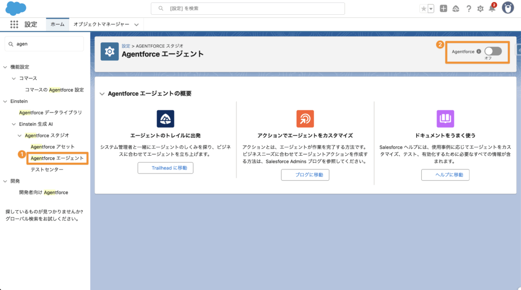Open the Trailhead guidance cloud icon
This screenshot has width=521, height=290.
tap(456, 9)
